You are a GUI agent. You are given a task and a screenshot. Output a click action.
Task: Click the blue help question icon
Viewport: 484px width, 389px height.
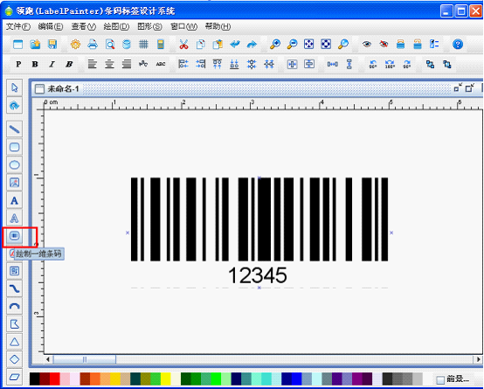click(458, 45)
